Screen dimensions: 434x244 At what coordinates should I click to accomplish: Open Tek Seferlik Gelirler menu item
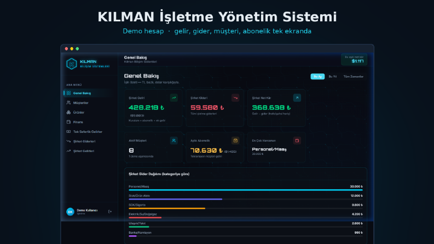click(89, 132)
